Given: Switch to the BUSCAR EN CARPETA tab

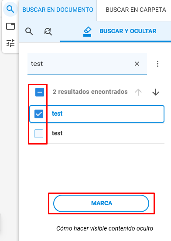Looking at the screenshot, I should [136, 10].
